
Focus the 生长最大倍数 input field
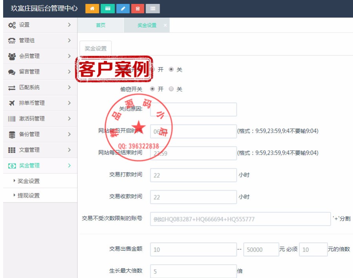[193, 271]
